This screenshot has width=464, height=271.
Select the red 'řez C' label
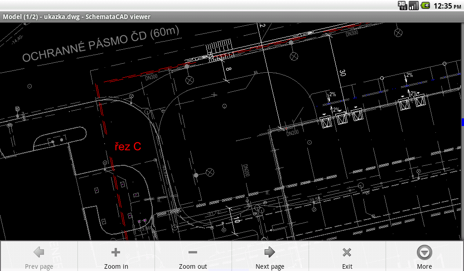(x=128, y=146)
